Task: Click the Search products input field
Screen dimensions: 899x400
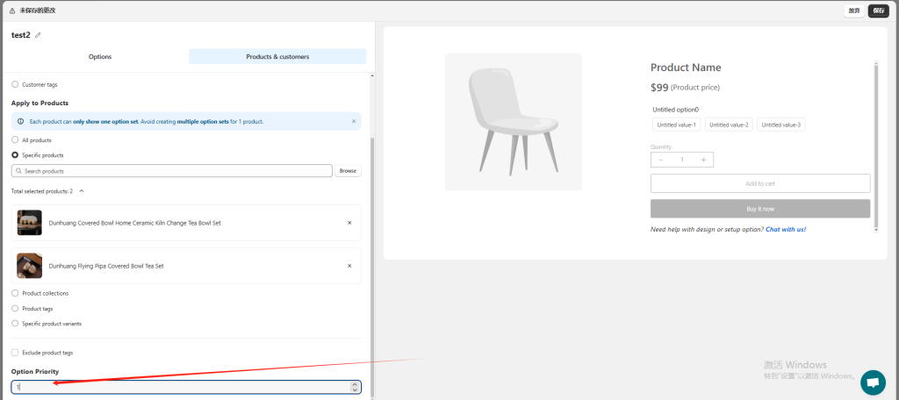Action: (176, 171)
